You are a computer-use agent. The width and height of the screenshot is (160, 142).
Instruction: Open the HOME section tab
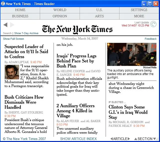coord(20,10)
